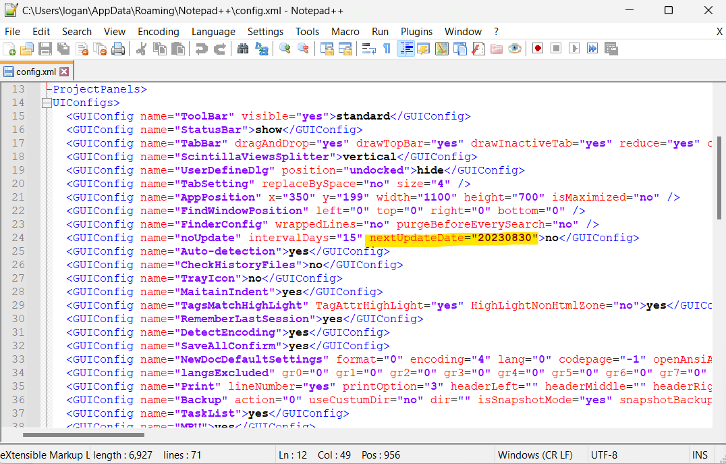Open the Function List icon

pyautogui.click(x=478, y=49)
